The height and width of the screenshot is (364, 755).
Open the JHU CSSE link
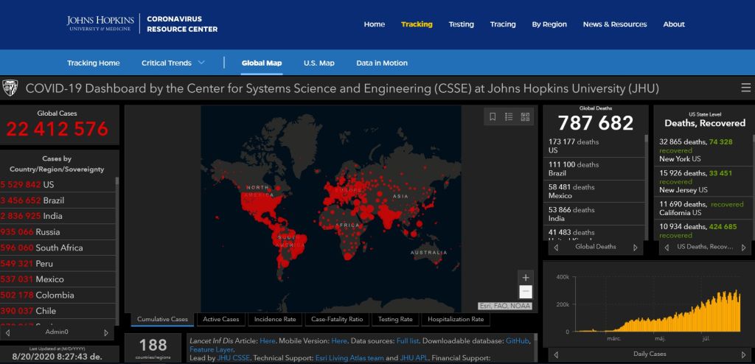(x=234, y=358)
